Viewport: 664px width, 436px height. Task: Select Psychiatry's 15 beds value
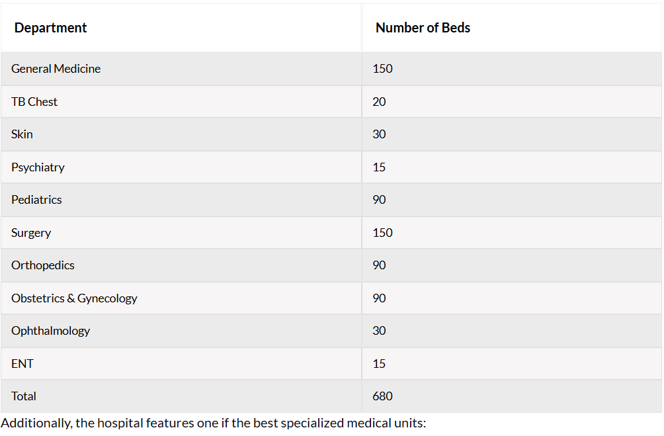pyautogui.click(x=379, y=167)
